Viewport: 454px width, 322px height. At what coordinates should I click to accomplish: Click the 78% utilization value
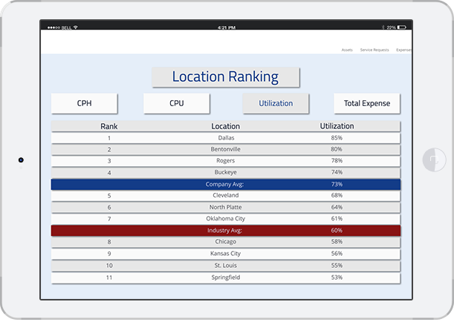337,160
